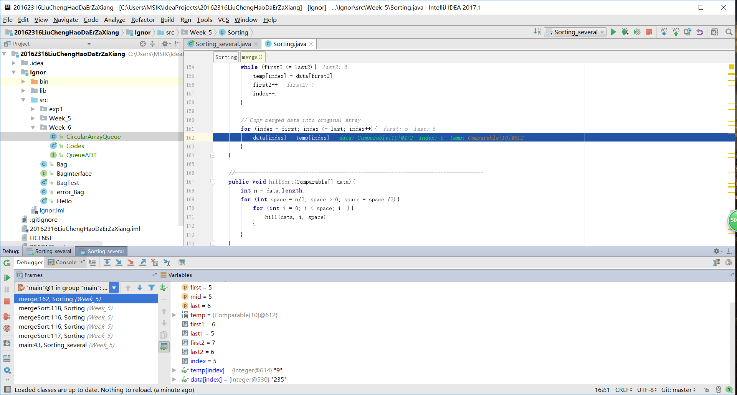Collapse the src folder
The image size is (737, 395).
pos(23,100)
